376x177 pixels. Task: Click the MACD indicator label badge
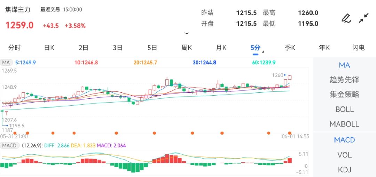tap(10, 145)
